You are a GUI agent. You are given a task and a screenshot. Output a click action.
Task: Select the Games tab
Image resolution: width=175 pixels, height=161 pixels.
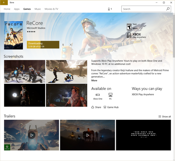(27, 9)
